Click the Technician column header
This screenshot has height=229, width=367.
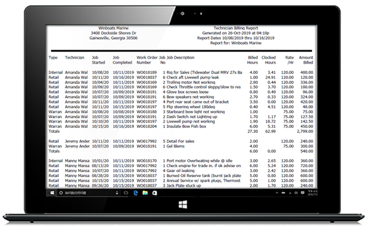pyautogui.click(x=75, y=58)
